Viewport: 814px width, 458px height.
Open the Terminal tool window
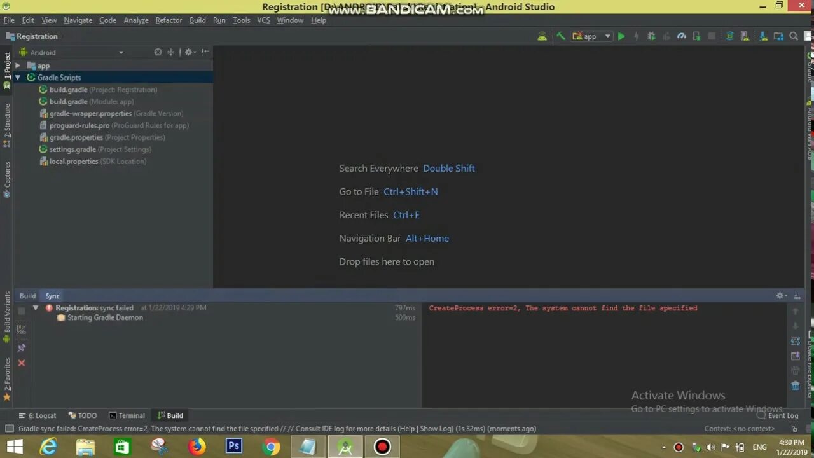click(127, 415)
